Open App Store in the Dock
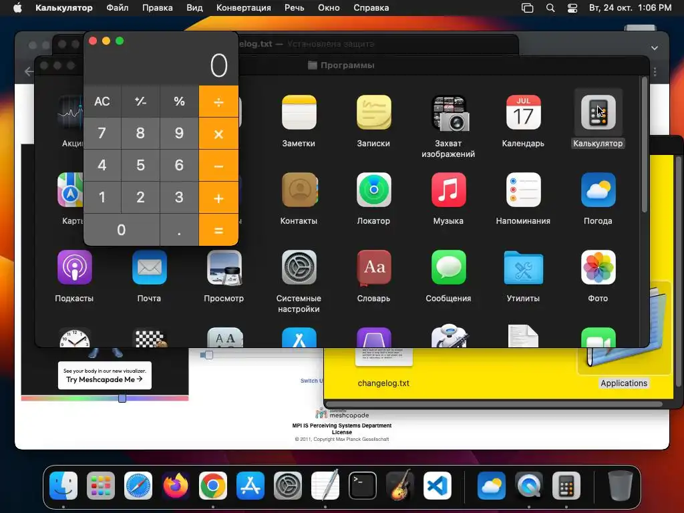This screenshot has height=513, width=684. (250, 486)
